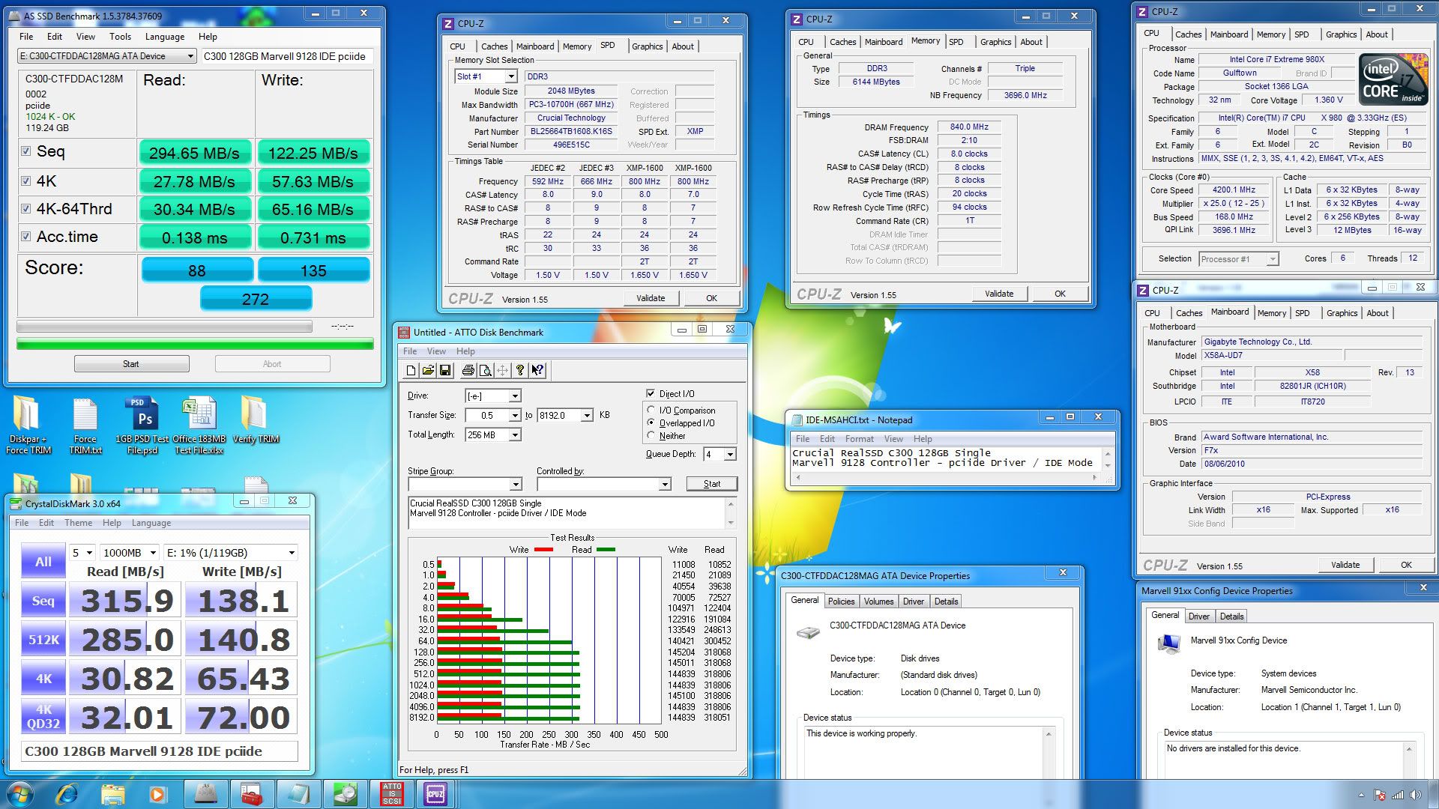The width and height of the screenshot is (1439, 809).
Task: Open Windows Explorer from the taskbar
Action: point(112,794)
